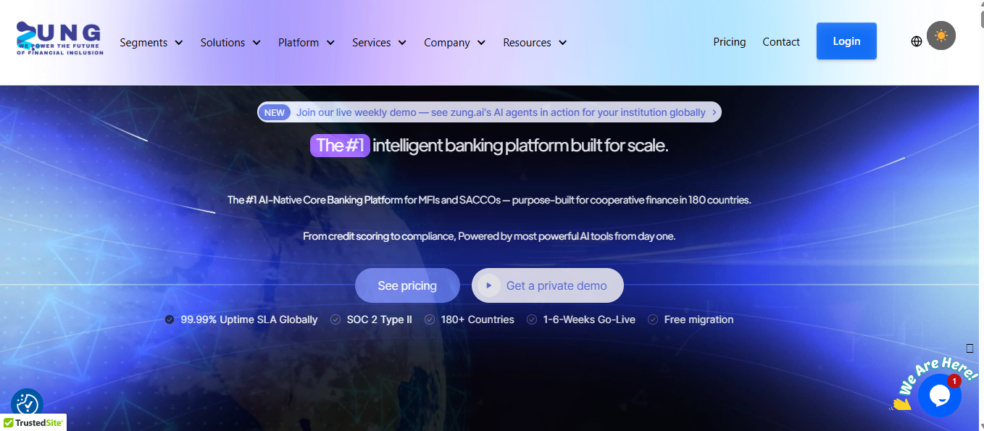Open the blue checkmark accessibility widget
The width and height of the screenshot is (984, 431).
click(28, 405)
